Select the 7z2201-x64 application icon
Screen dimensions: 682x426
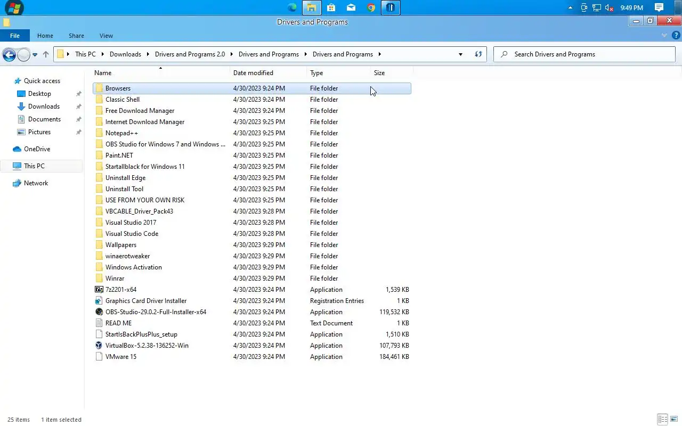coord(99,290)
